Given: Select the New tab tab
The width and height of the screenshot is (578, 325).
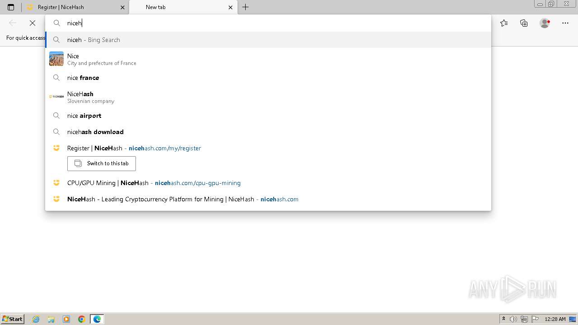Looking at the screenshot, I should (x=183, y=7).
